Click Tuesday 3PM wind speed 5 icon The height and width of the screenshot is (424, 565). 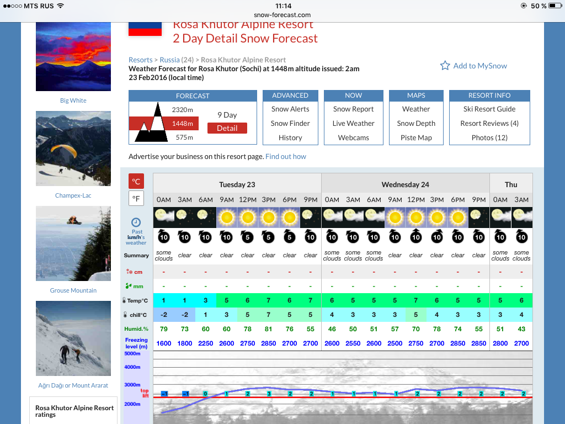coord(269,236)
